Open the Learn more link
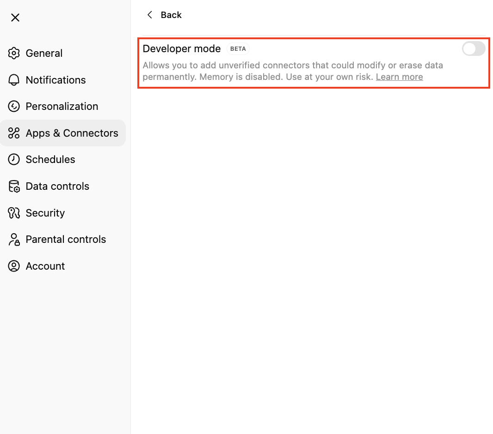 click(399, 77)
